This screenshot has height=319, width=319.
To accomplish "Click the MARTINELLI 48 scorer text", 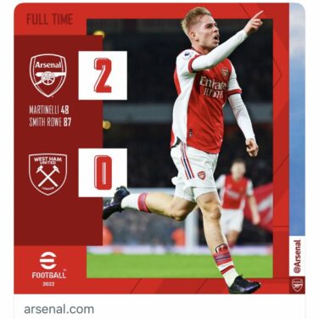I will click(x=49, y=109).
